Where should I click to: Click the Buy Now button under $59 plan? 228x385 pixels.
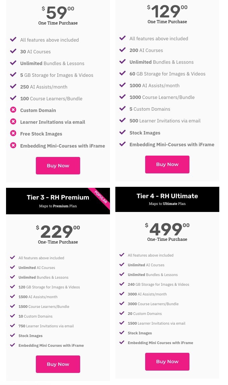58,166
